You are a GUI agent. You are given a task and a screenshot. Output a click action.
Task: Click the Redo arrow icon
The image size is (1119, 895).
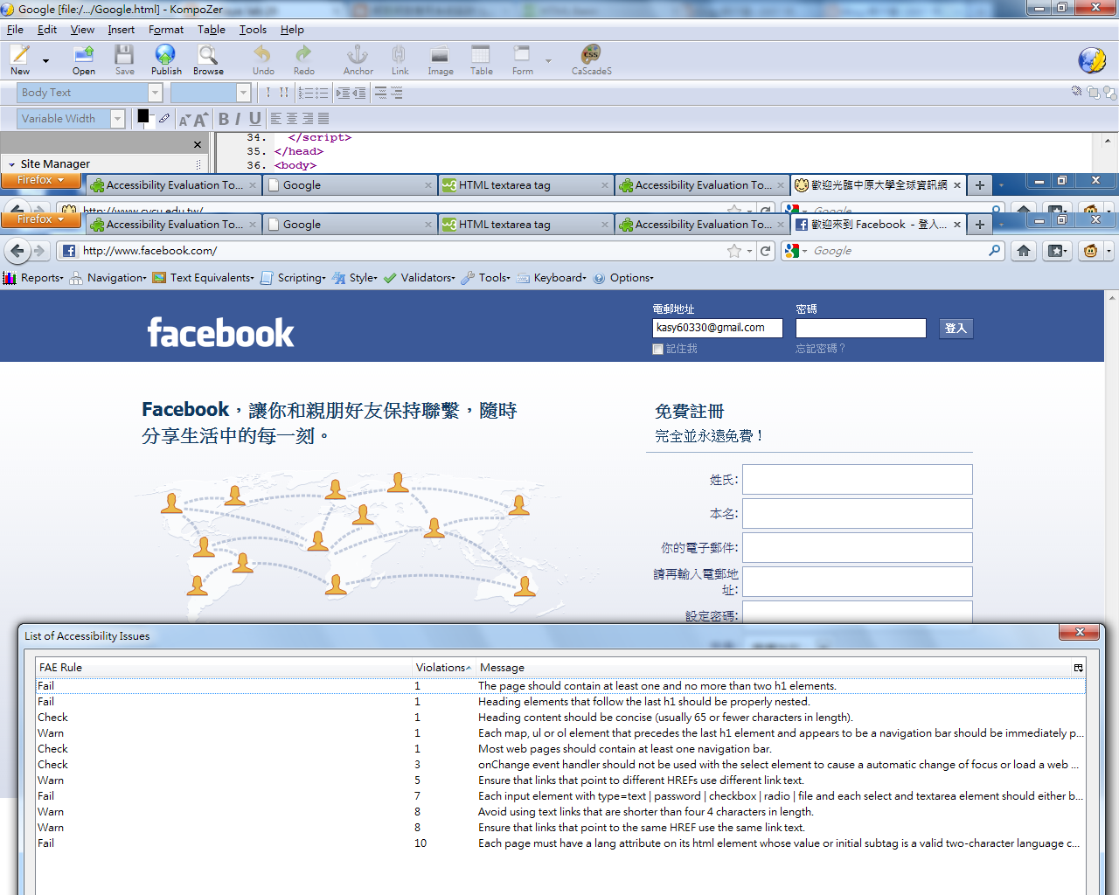click(303, 55)
